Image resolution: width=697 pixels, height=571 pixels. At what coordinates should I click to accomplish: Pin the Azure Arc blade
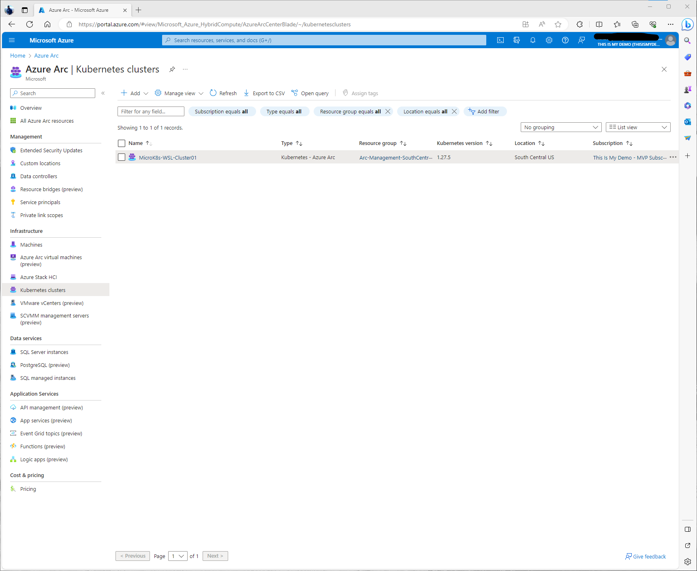point(172,69)
